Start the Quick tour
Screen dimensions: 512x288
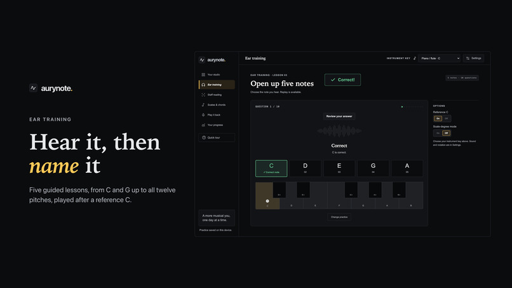[217, 137]
